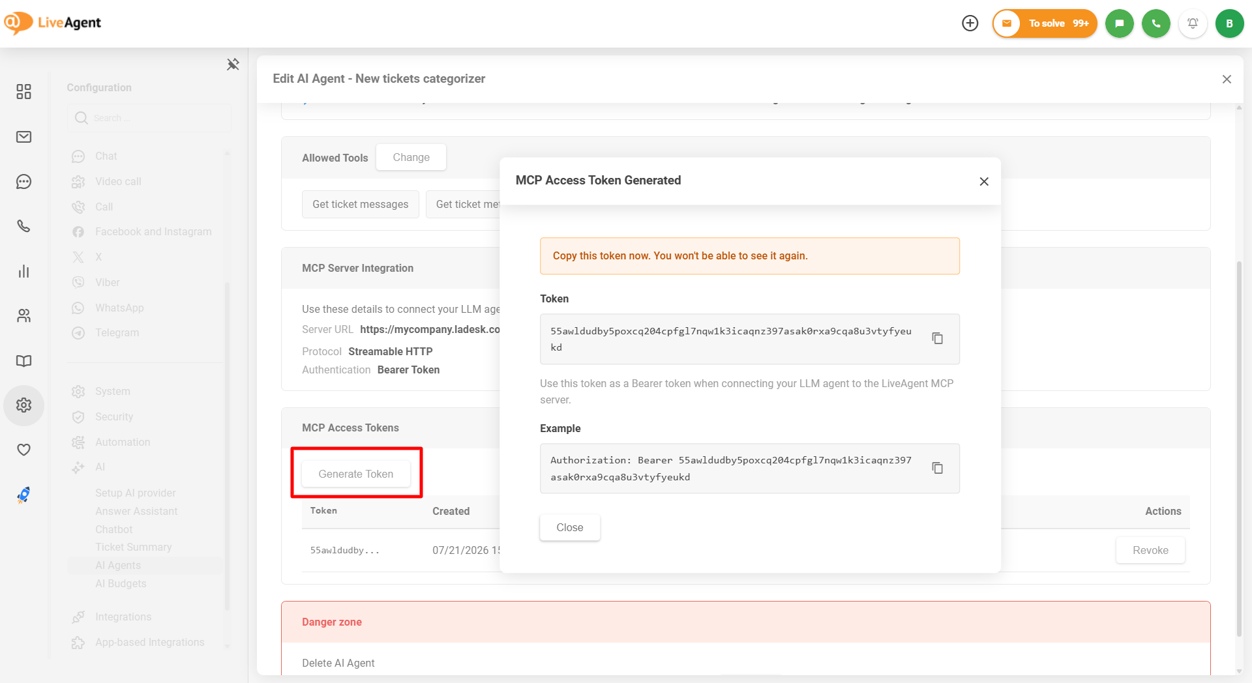Viewport: 1252px width, 683px height.
Task: Open AI Budgets settings
Action: [x=121, y=584]
